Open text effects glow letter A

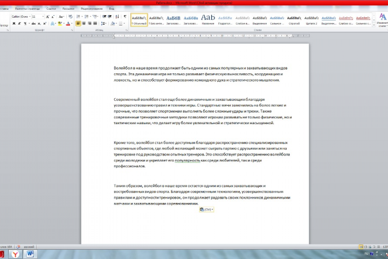pos(52,24)
